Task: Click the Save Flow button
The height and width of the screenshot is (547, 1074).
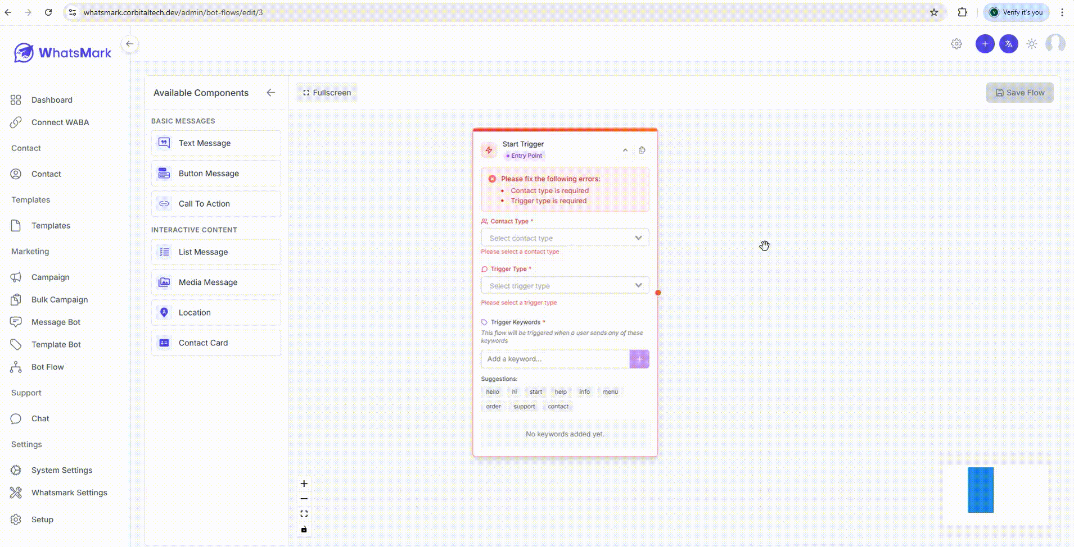Action: 1019,92
